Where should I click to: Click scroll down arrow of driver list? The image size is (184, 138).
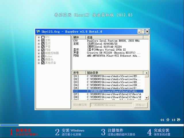147,98
